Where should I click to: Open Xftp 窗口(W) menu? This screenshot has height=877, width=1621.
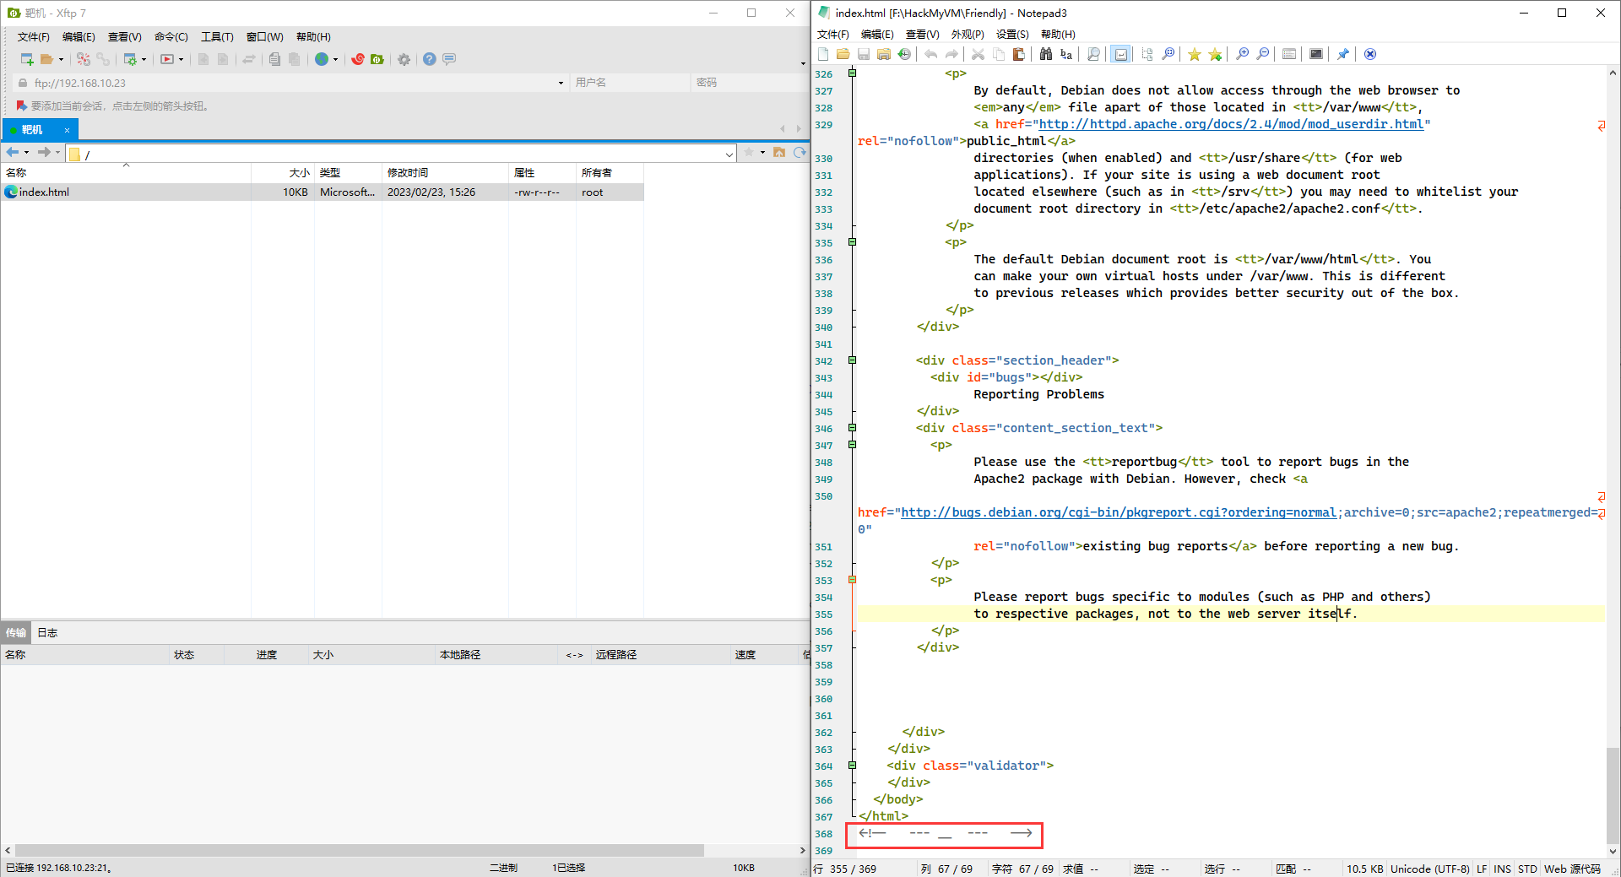click(x=264, y=37)
